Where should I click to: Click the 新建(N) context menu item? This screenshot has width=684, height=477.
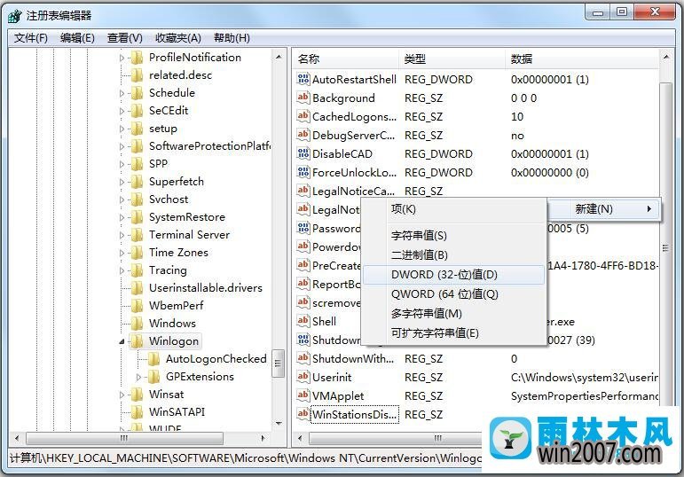(x=603, y=209)
